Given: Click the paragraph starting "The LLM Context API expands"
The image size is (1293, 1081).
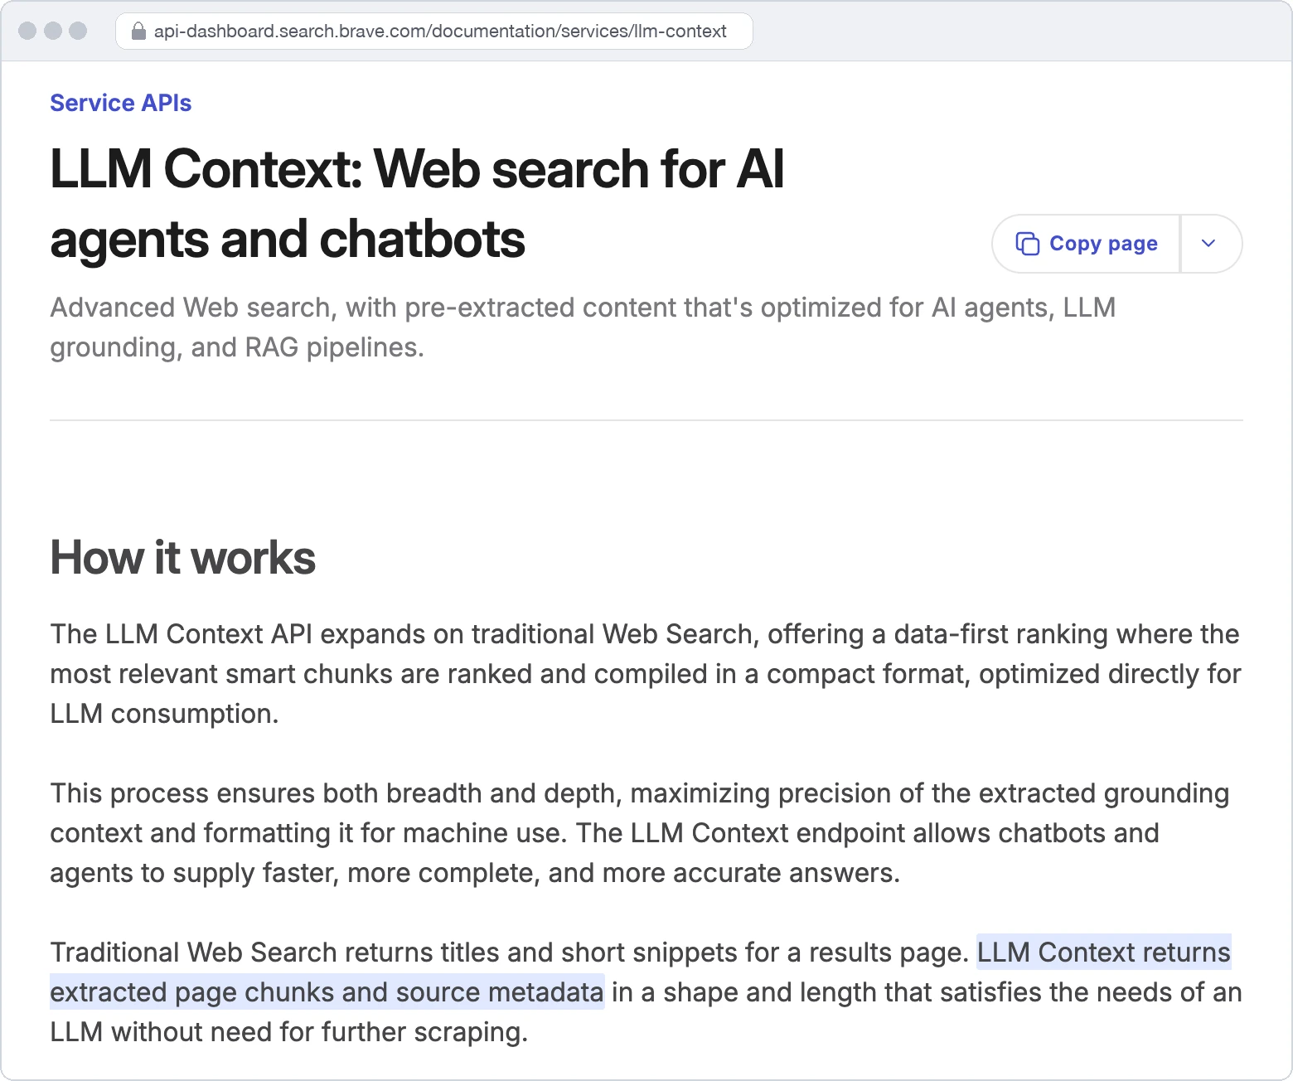Looking at the screenshot, I should click(646, 674).
